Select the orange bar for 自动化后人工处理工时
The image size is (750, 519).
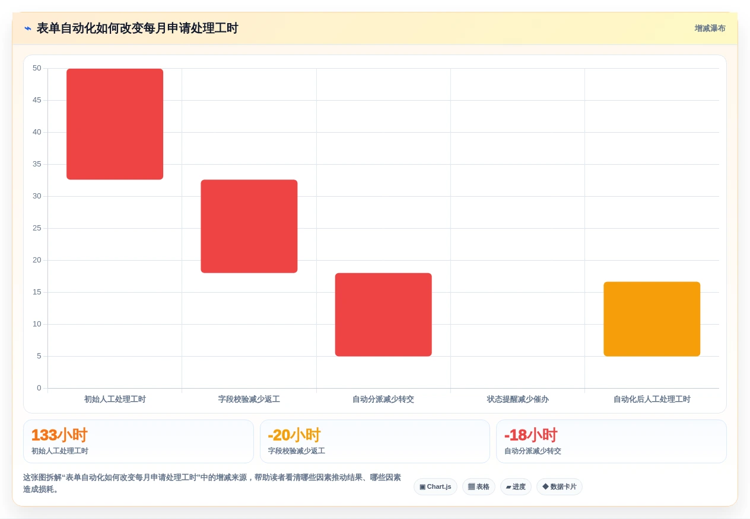(652, 319)
